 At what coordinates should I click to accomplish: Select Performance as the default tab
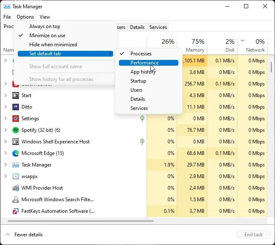click(144, 63)
